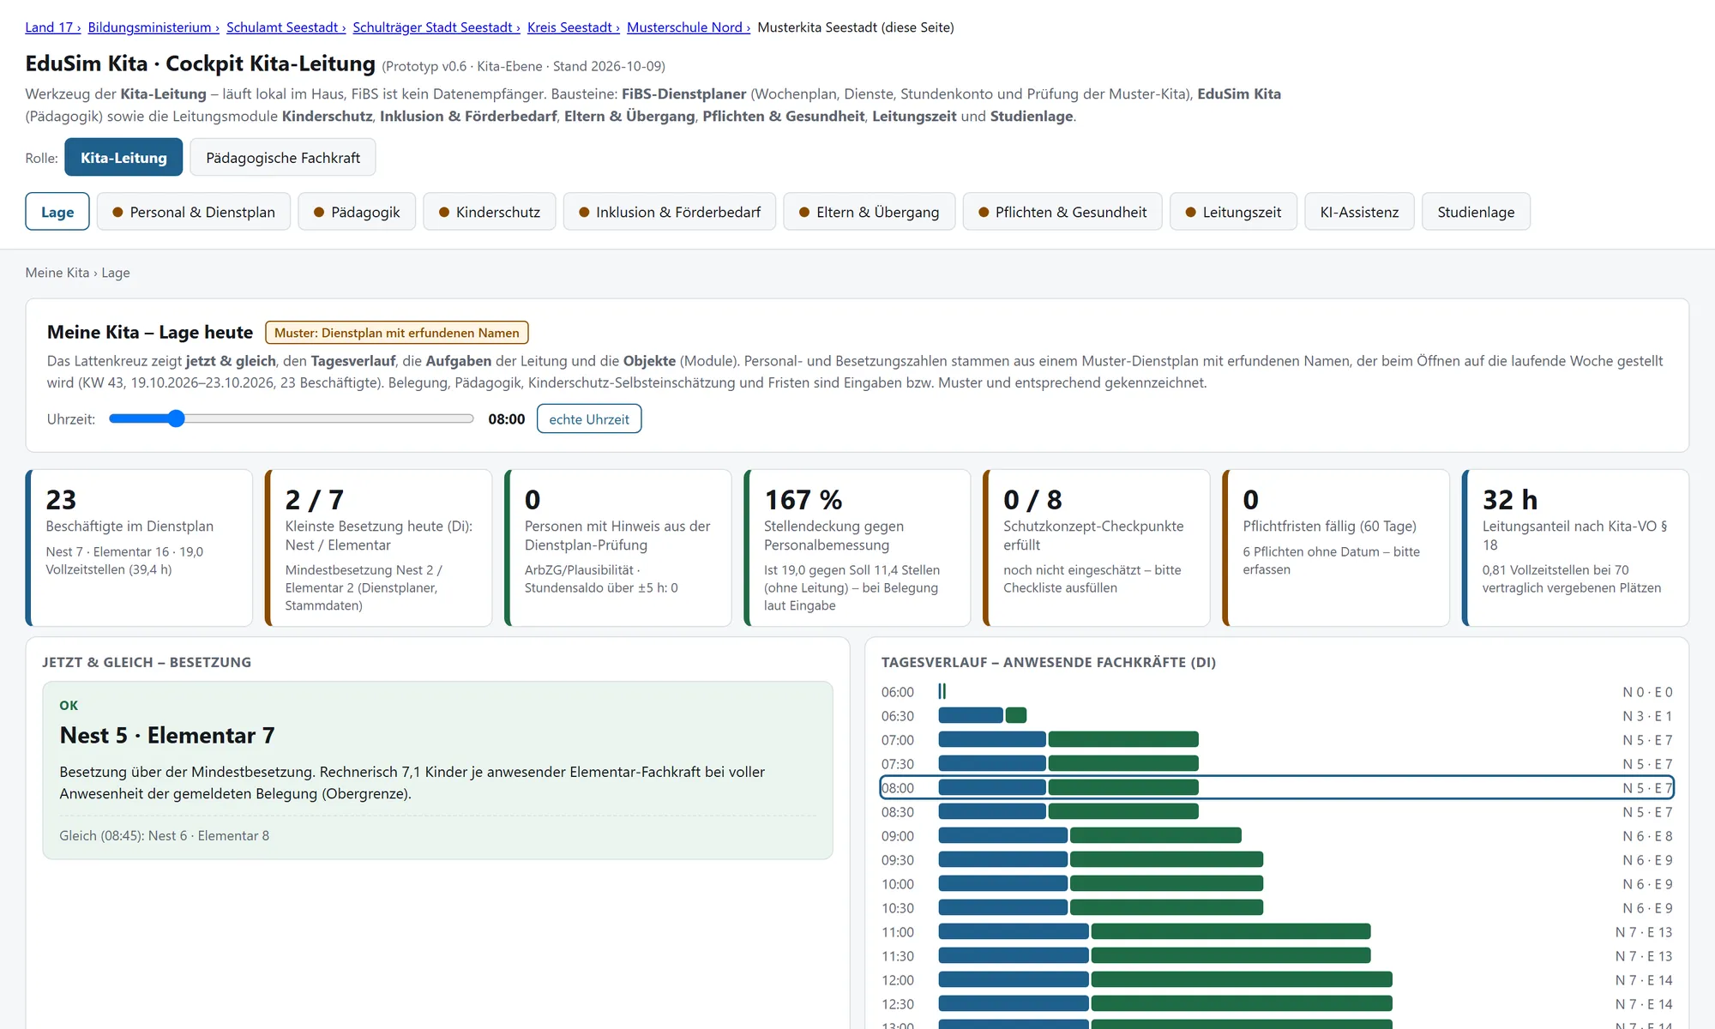Click the echte Uhrzeit button

[x=589, y=418]
